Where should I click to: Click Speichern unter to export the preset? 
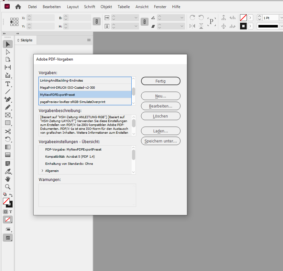pyautogui.click(x=160, y=141)
